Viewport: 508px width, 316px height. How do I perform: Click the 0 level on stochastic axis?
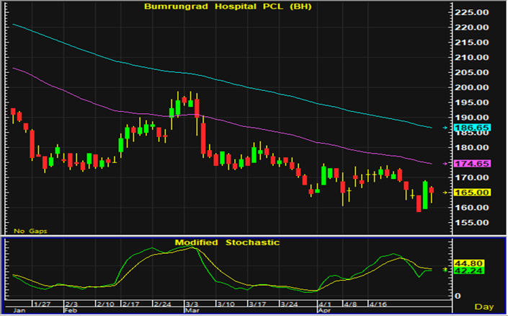click(x=457, y=296)
